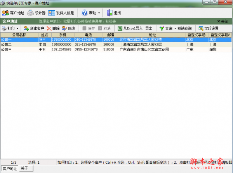Click the 查询 filter funnel icon
The image size is (233, 173).
coord(162,28)
